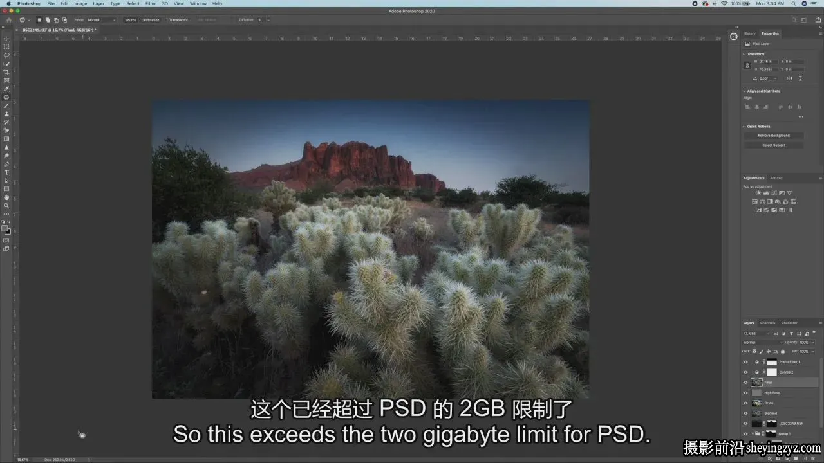The width and height of the screenshot is (824, 463).
Task: Switch to the Channels tab
Action: 768,323
